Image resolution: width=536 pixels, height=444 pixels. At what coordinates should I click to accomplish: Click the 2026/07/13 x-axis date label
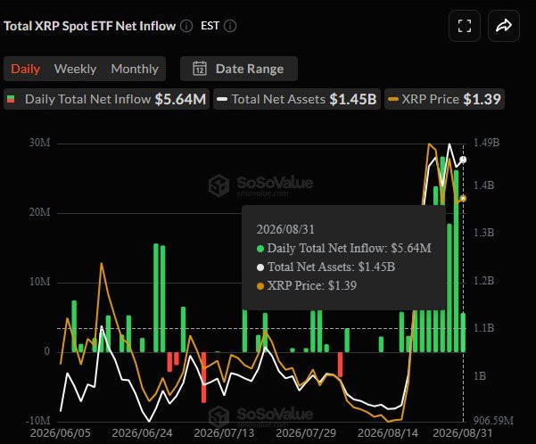pyautogui.click(x=224, y=433)
